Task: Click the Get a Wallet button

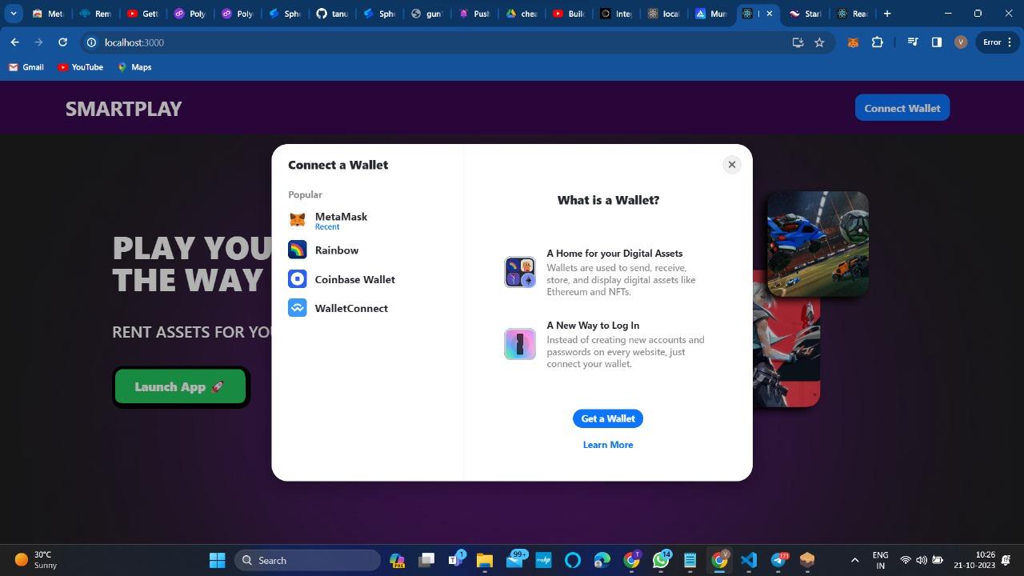Action: click(608, 418)
